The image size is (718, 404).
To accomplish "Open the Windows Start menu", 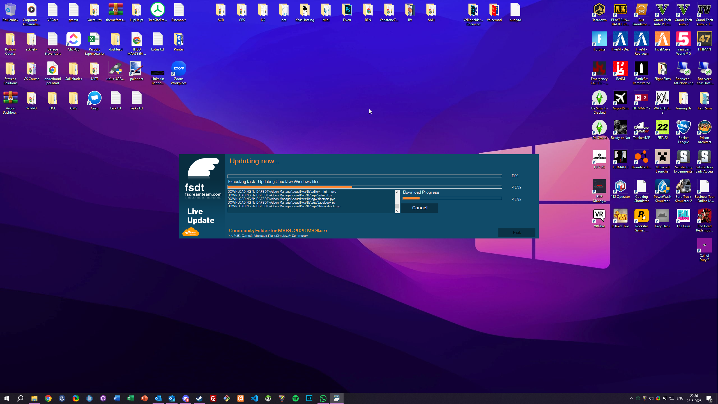I will tap(7, 398).
